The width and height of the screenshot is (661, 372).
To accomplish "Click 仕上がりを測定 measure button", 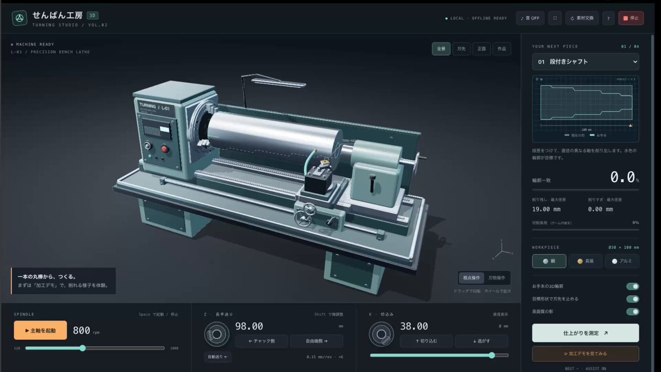I will pyautogui.click(x=586, y=333).
